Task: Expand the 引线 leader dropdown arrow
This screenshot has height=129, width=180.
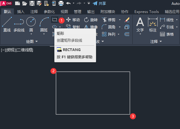Action: (177, 27)
